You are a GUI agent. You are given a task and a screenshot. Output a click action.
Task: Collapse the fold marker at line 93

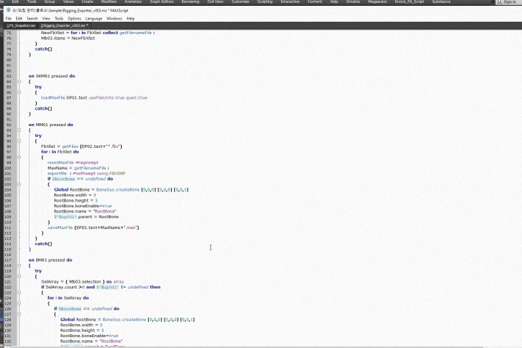(19, 130)
